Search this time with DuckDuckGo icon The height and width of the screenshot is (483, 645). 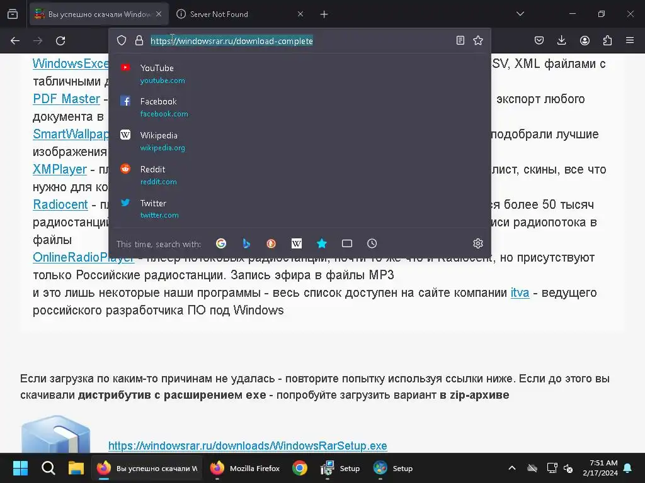271,243
